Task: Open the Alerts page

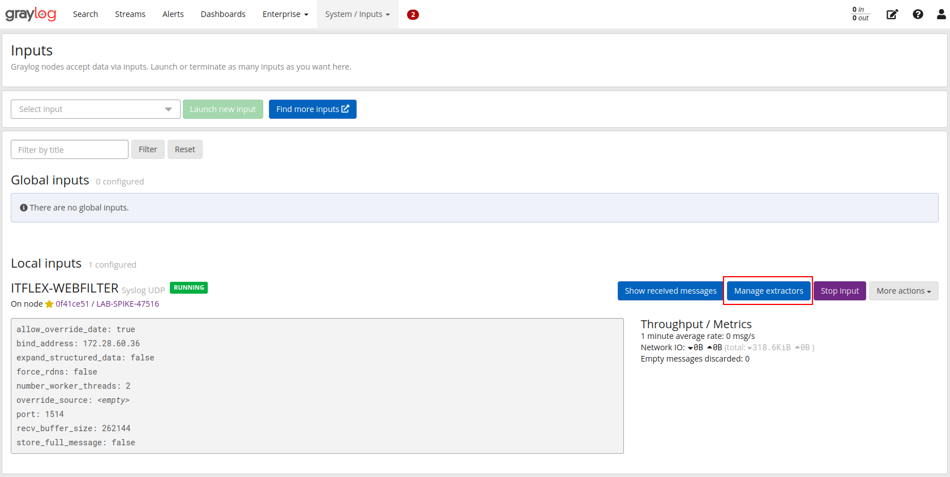Action: (x=173, y=14)
